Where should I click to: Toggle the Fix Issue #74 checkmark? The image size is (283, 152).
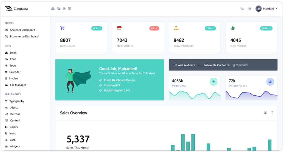coord(101,85)
